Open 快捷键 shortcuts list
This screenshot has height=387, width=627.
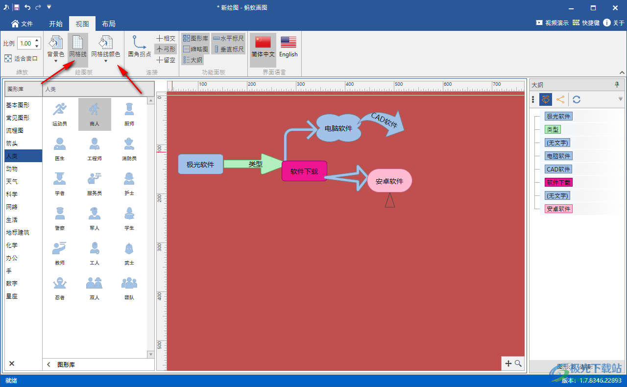[x=586, y=23]
